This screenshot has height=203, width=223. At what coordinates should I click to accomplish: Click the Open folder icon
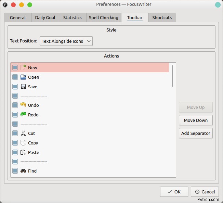23,77
